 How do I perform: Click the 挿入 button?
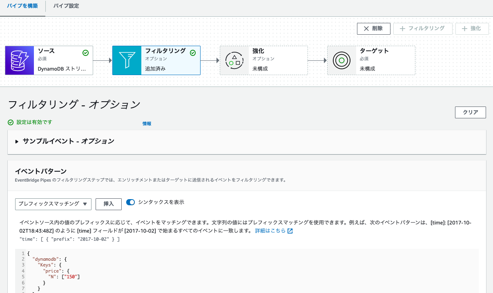(x=109, y=204)
